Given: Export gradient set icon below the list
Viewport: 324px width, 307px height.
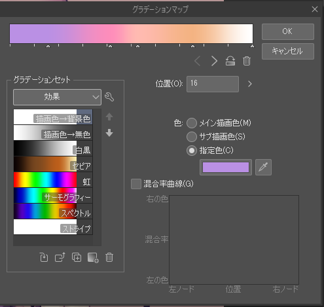Looking at the screenshot, I should click(60, 257).
